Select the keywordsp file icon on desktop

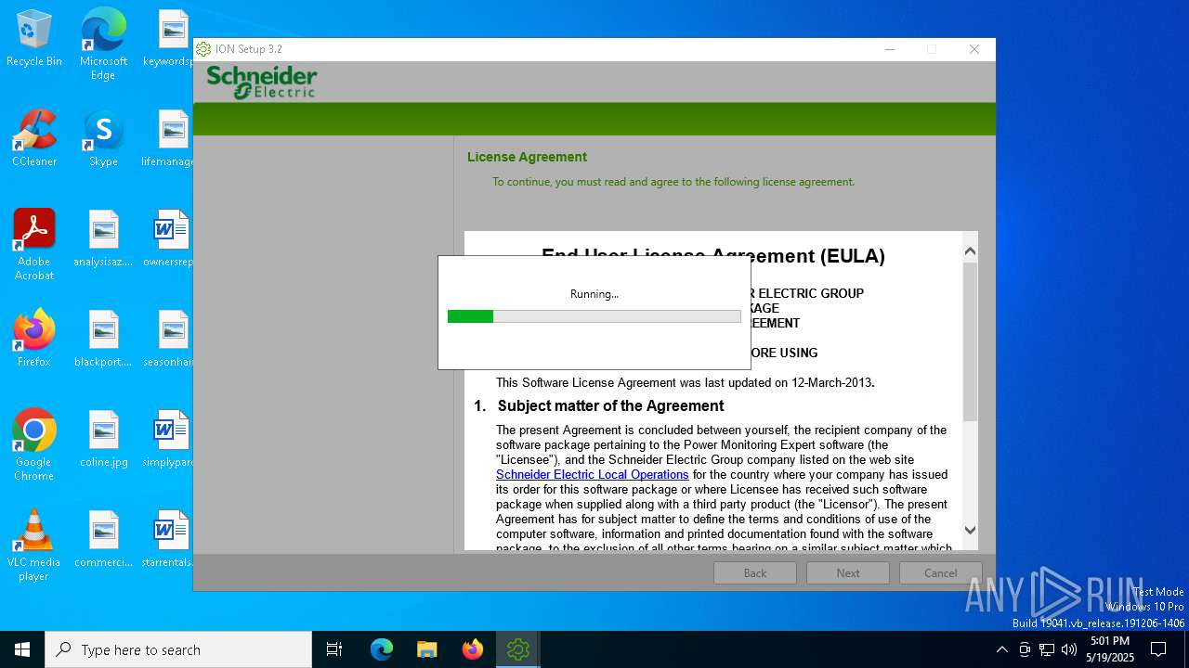point(168,38)
